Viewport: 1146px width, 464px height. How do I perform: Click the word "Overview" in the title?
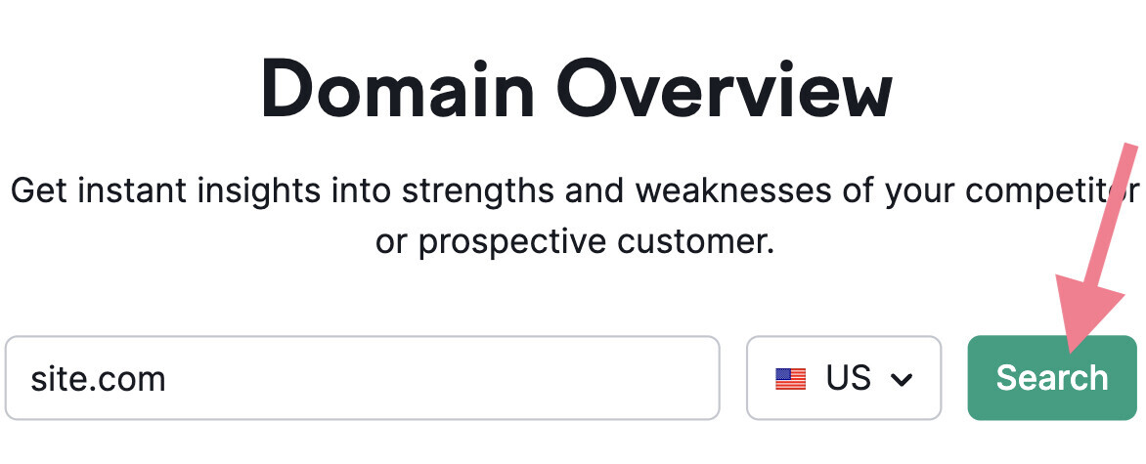(x=732, y=91)
